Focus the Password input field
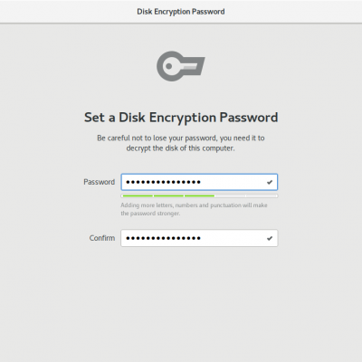 point(199,182)
